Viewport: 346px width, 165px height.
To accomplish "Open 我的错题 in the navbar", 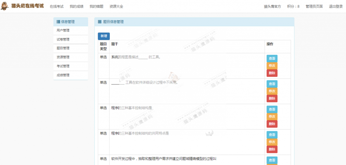I will tap(96, 6).
